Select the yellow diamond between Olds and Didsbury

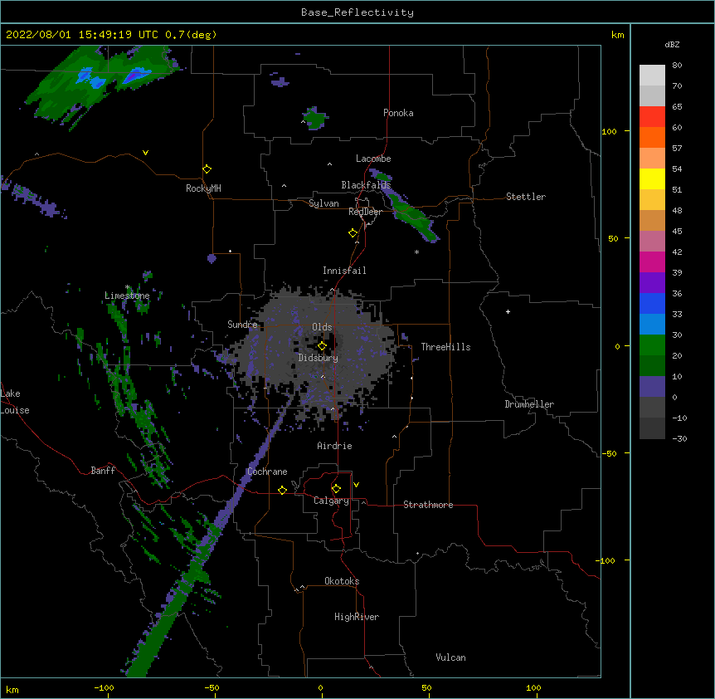(322, 346)
